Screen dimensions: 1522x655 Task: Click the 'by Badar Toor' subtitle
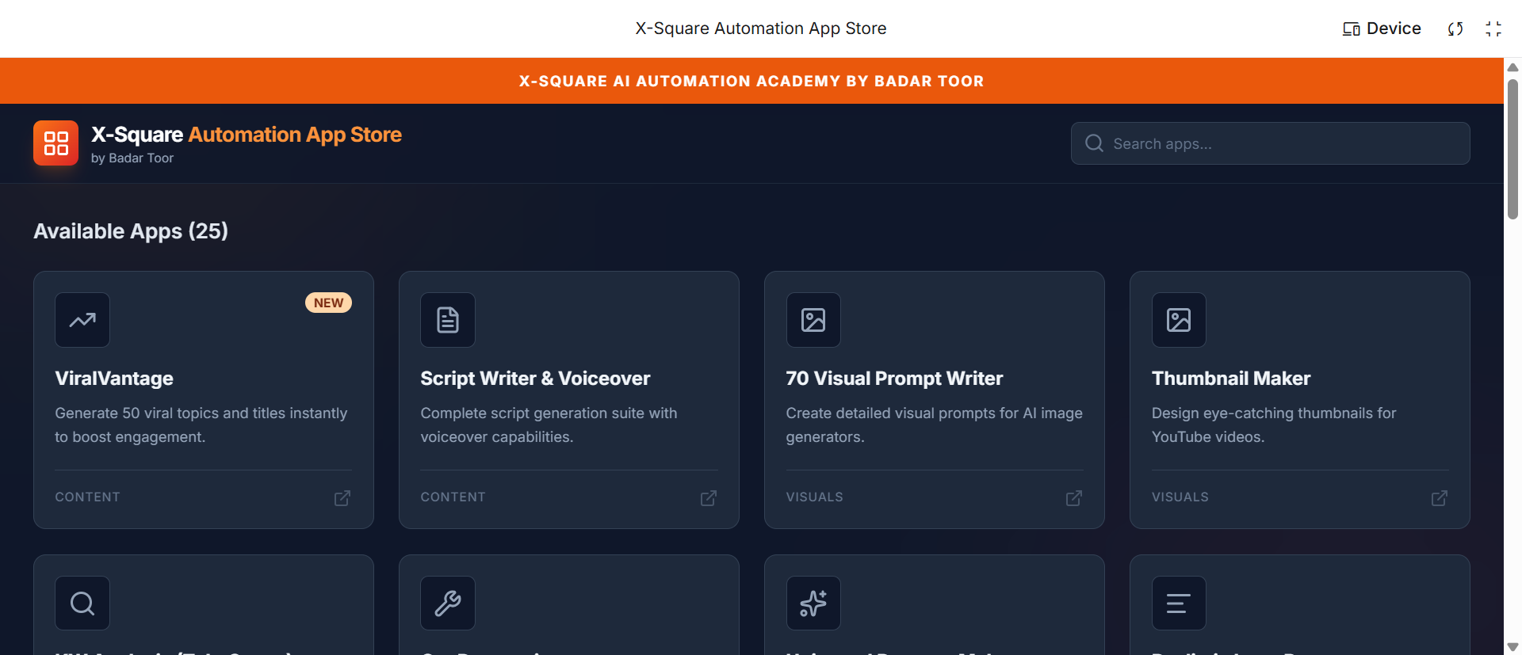pyautogui.click(x=132, y=158)
